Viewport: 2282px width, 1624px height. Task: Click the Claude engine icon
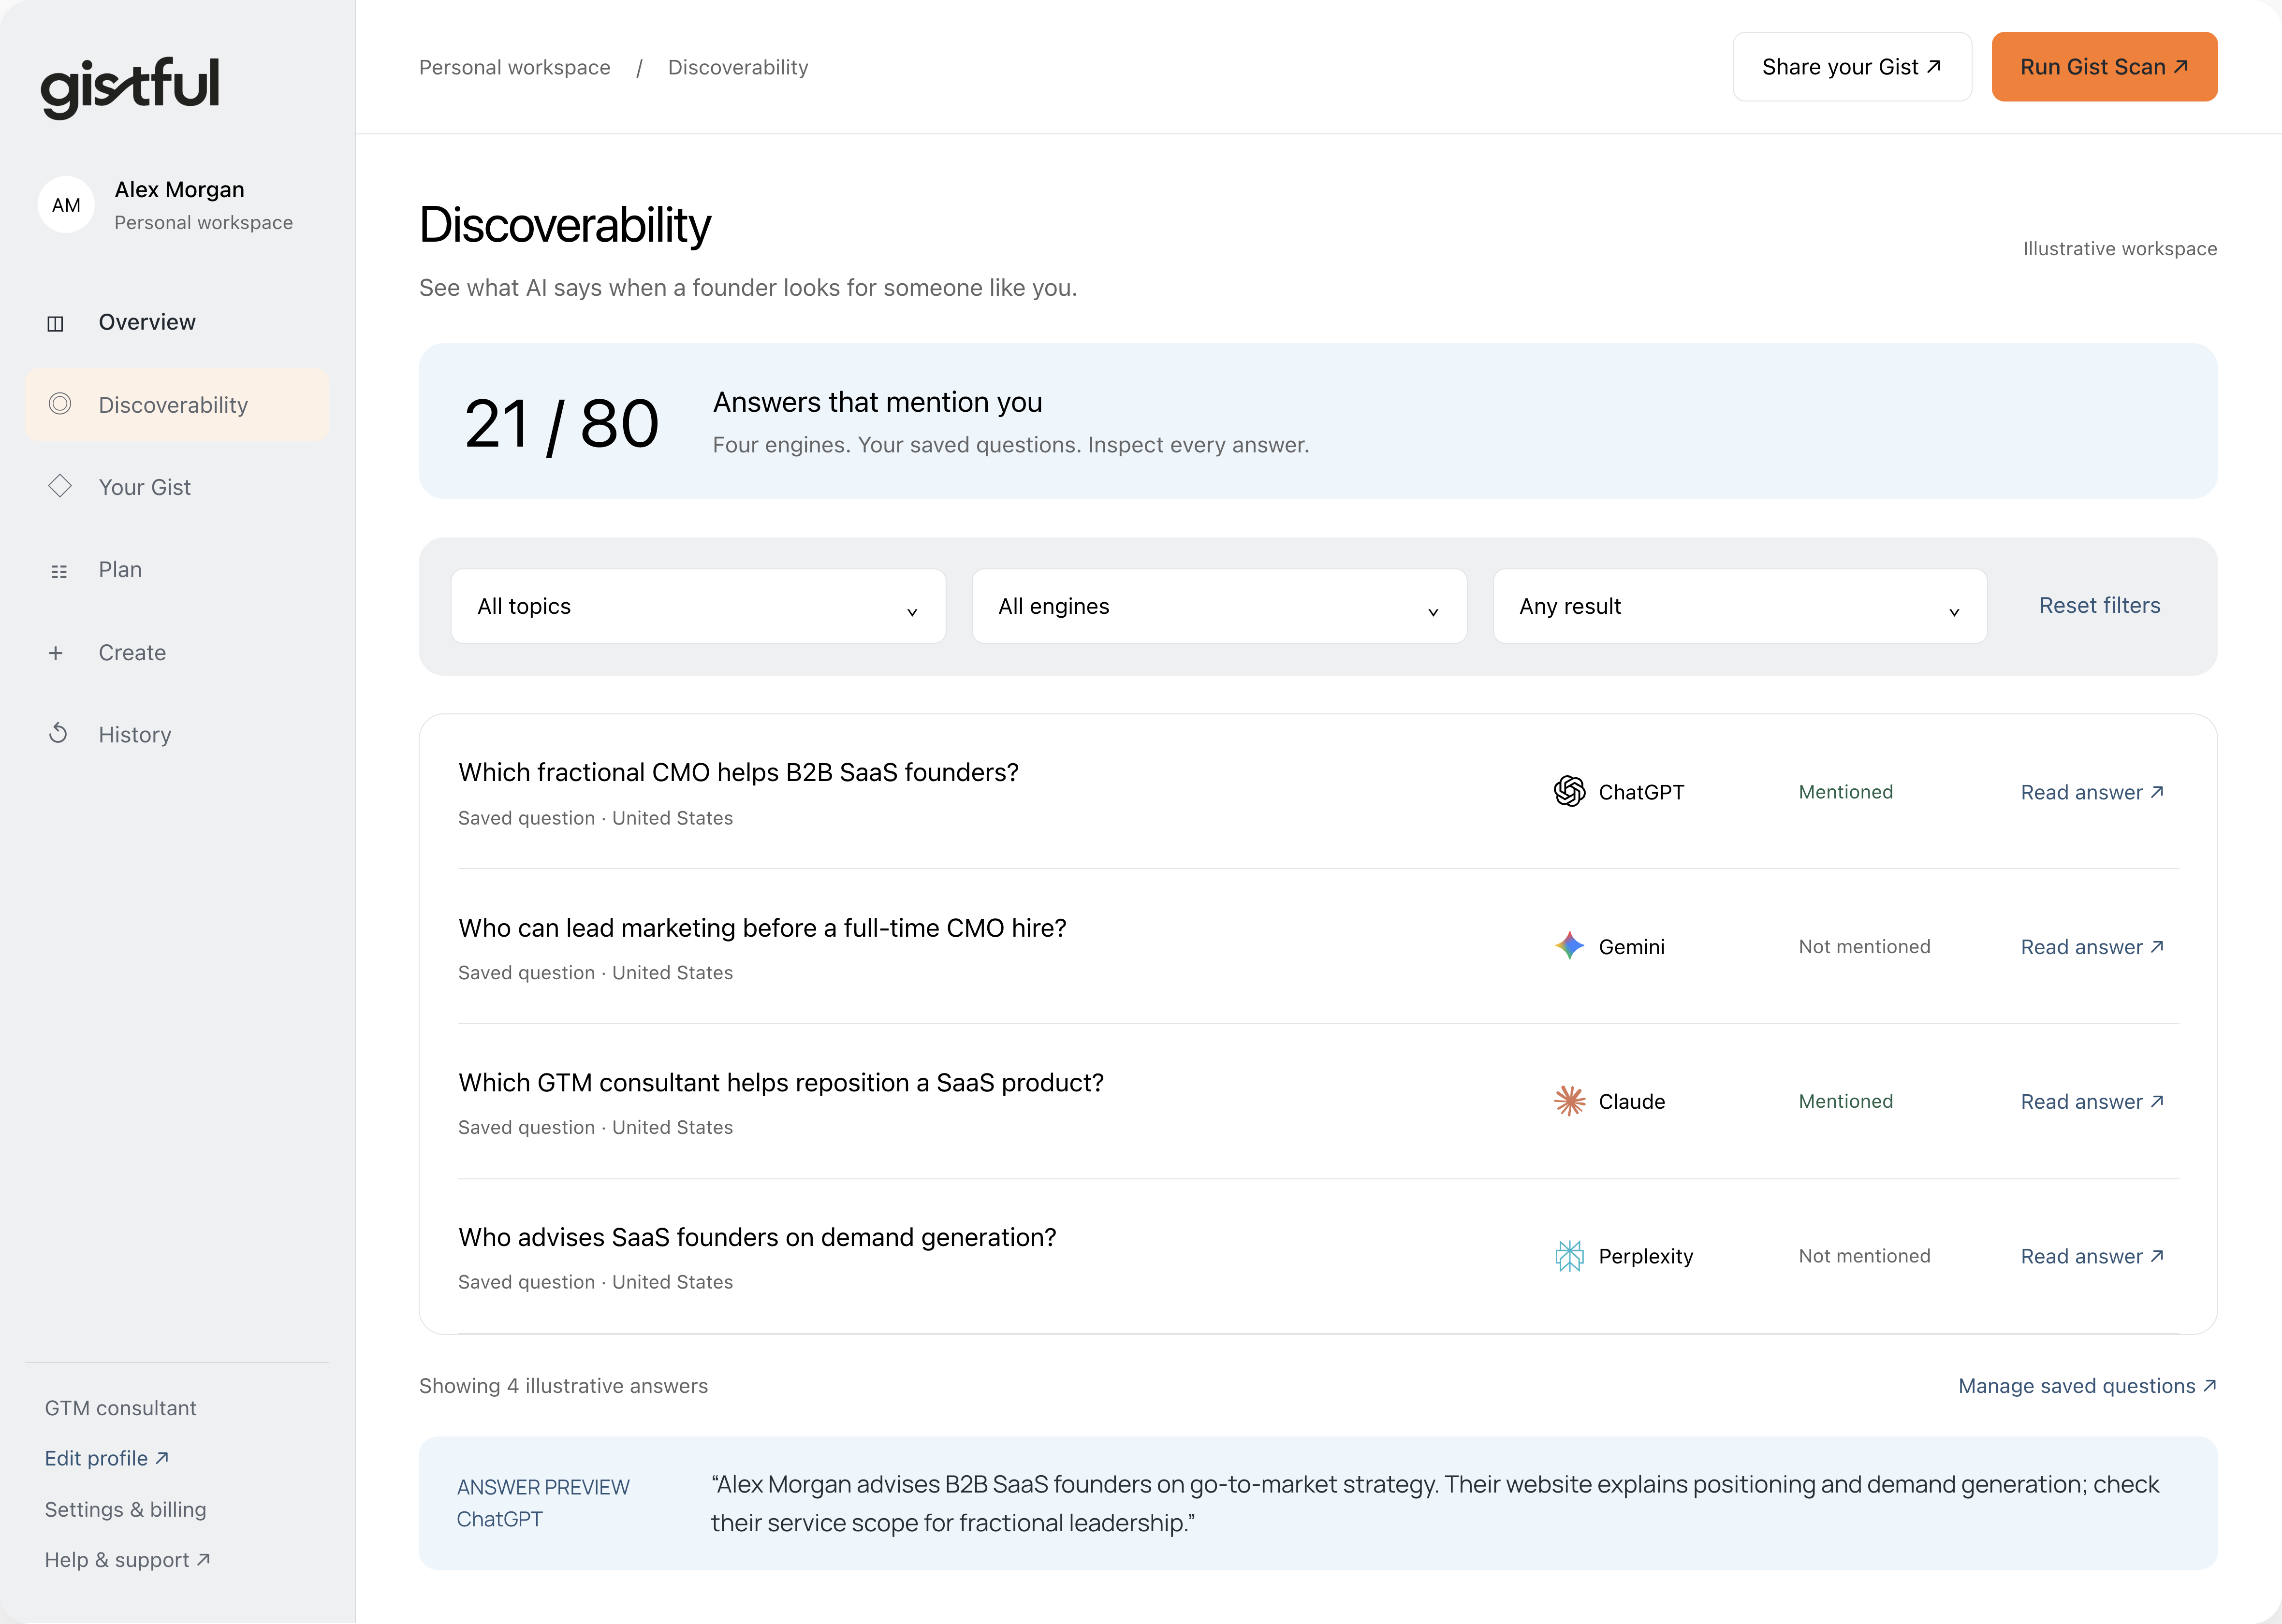coord(1569,1101)
